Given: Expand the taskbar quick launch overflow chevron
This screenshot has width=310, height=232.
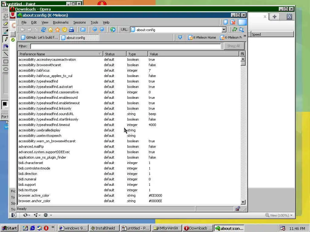Looking at the screenshot, I should click(x=53, y=227).
